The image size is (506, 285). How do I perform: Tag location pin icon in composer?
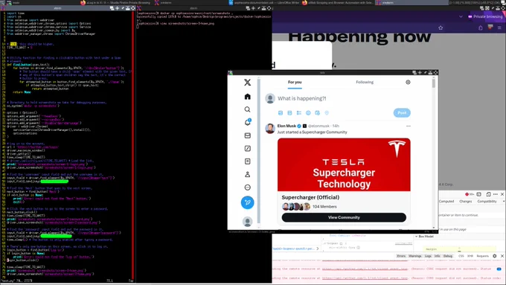pos(327,112)
